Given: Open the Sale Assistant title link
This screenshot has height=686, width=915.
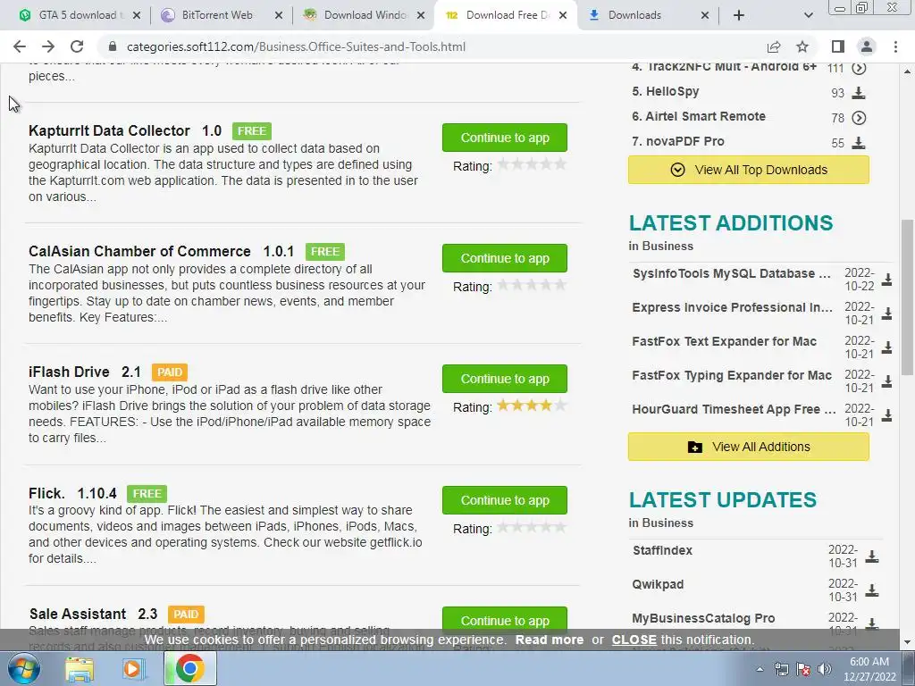Looking at the screenshot, I should tap(78, 615).
